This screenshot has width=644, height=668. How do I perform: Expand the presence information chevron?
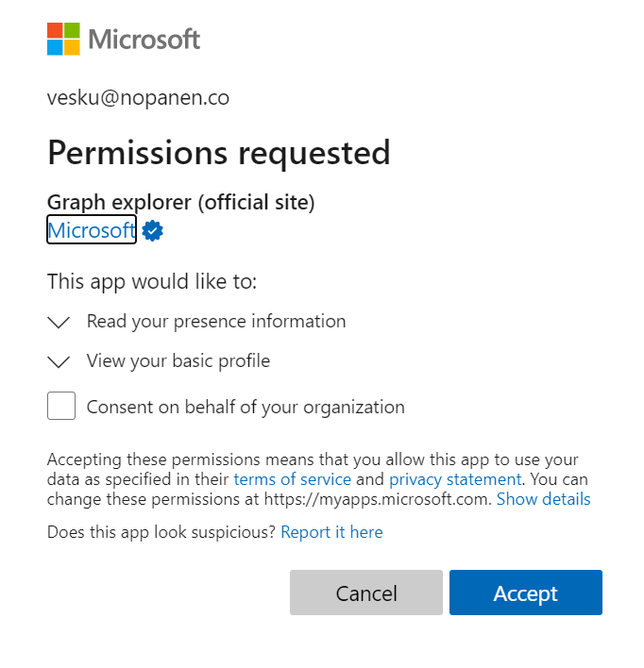(x=59, y=322)
